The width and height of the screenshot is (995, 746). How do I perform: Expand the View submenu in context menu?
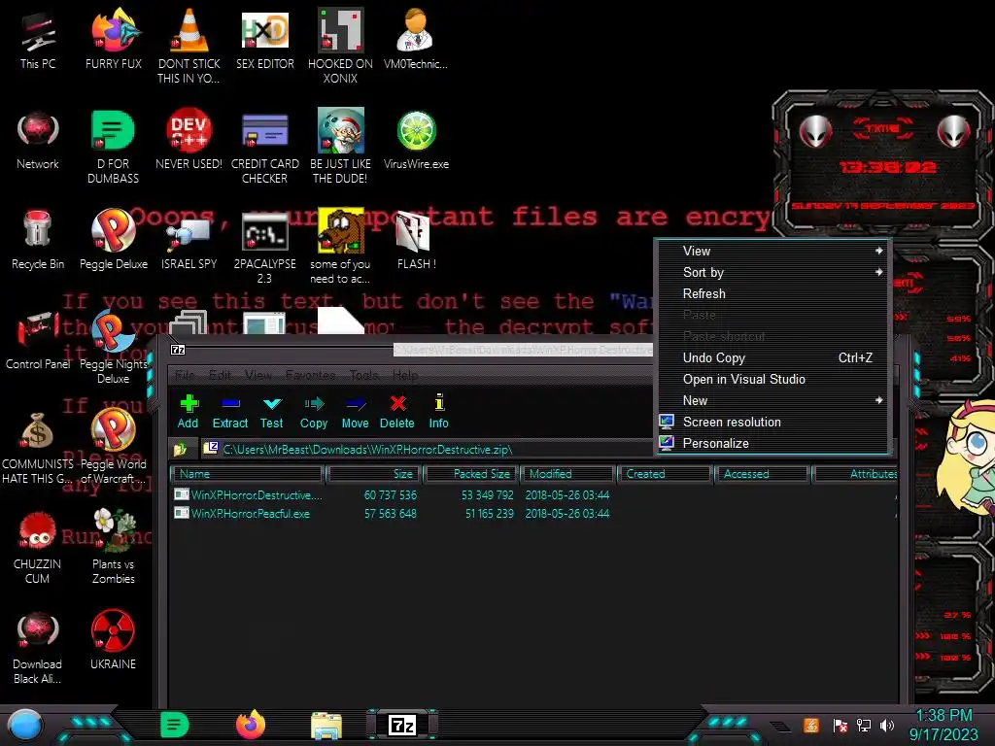(x=772, y=251)
